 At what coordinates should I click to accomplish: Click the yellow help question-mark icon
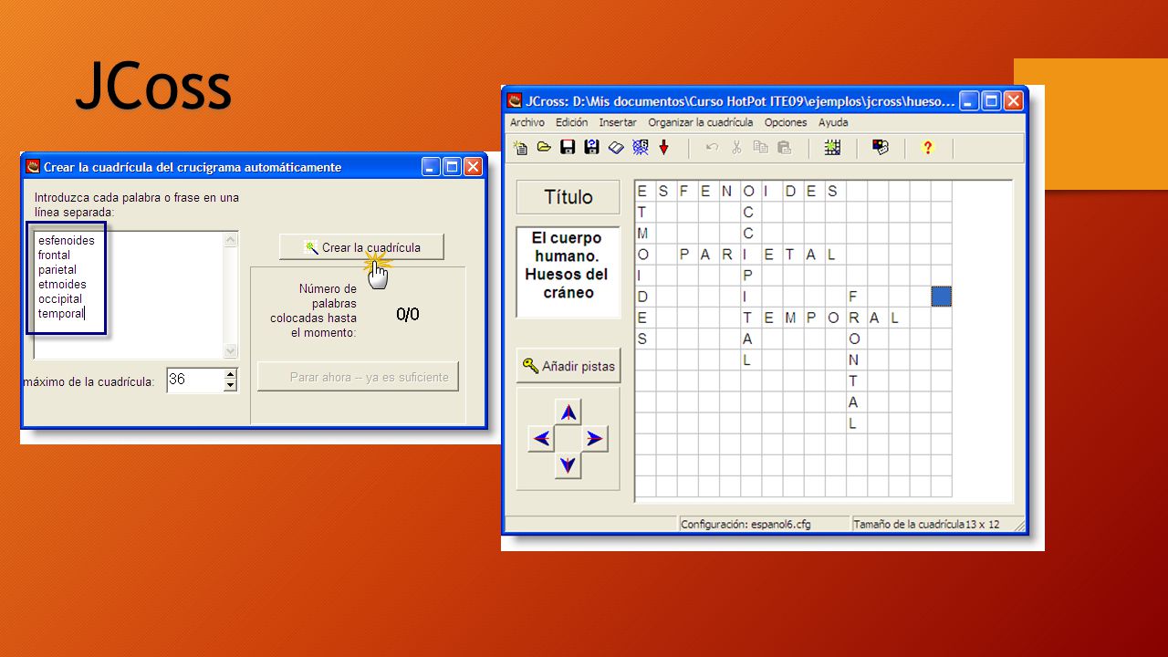928,147
